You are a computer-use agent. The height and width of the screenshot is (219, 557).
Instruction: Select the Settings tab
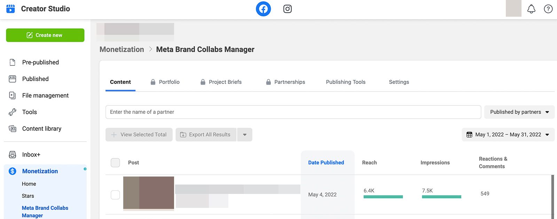click(x=399, y=82)
